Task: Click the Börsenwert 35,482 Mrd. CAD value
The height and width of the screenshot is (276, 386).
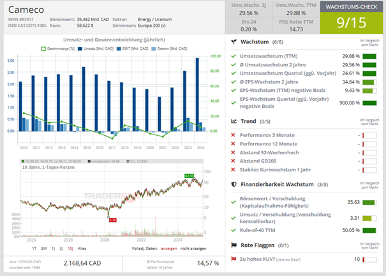Action: click(93, 19)
